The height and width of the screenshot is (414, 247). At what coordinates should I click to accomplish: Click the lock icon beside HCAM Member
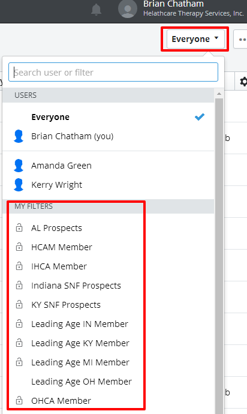(19, 247)
